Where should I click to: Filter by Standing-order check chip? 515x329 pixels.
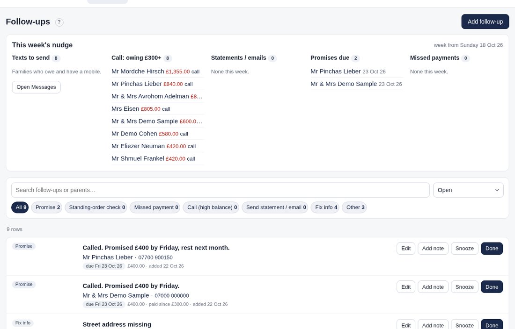[96, 207]
